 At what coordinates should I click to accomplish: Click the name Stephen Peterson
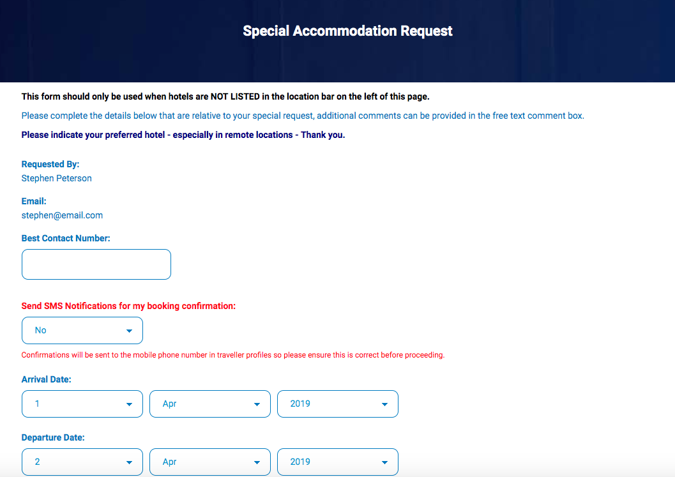pos(56,178)
